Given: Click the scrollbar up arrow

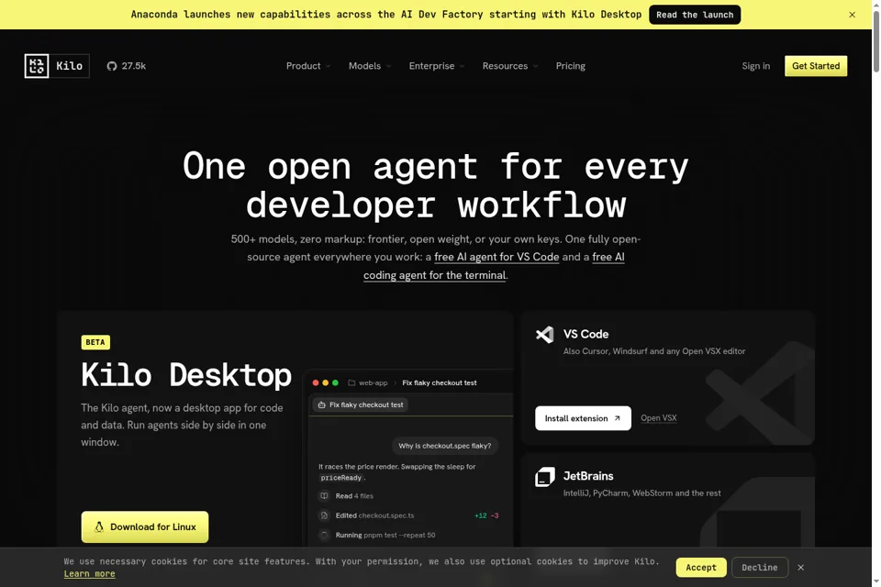Looking at the screenshot, I should 875,5.
